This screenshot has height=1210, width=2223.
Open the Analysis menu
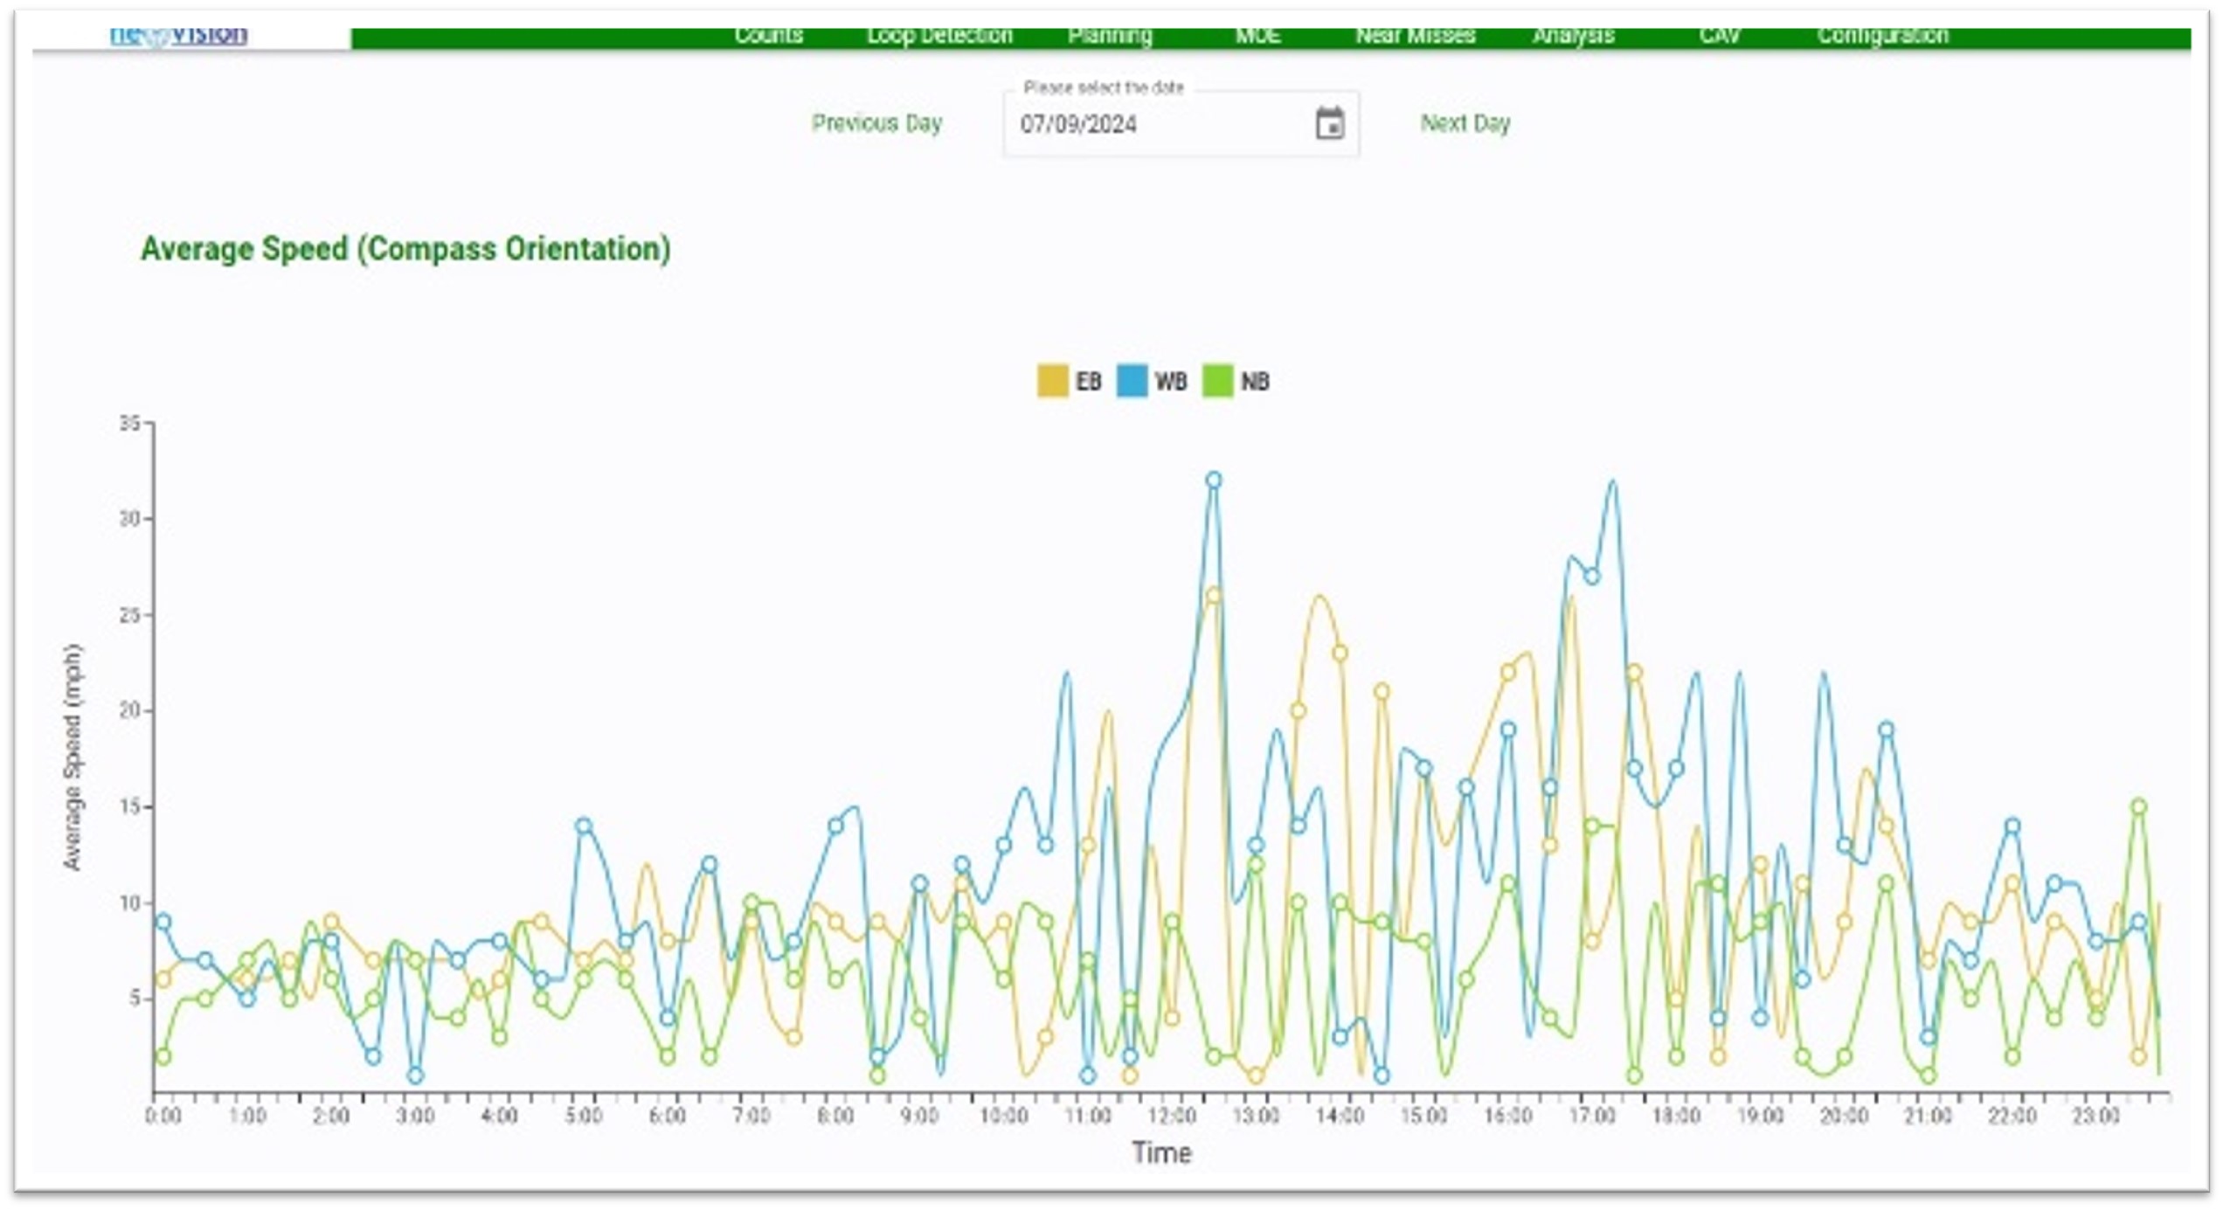1573,36
